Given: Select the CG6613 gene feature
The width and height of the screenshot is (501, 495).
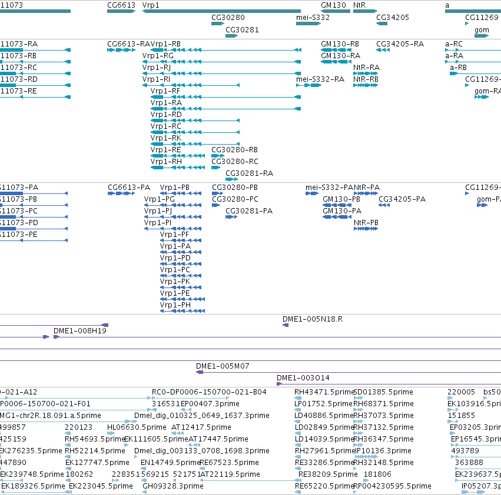Looking at the screenshot, I should coord(121,11).
